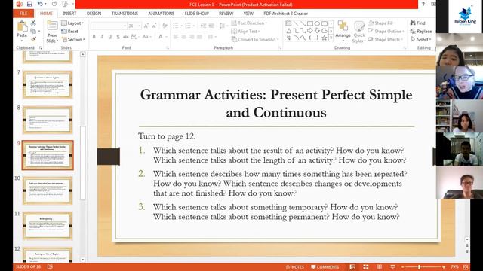Toggle Underline formatting
Viewport: 483px width, 271px height.
(110, 37)
